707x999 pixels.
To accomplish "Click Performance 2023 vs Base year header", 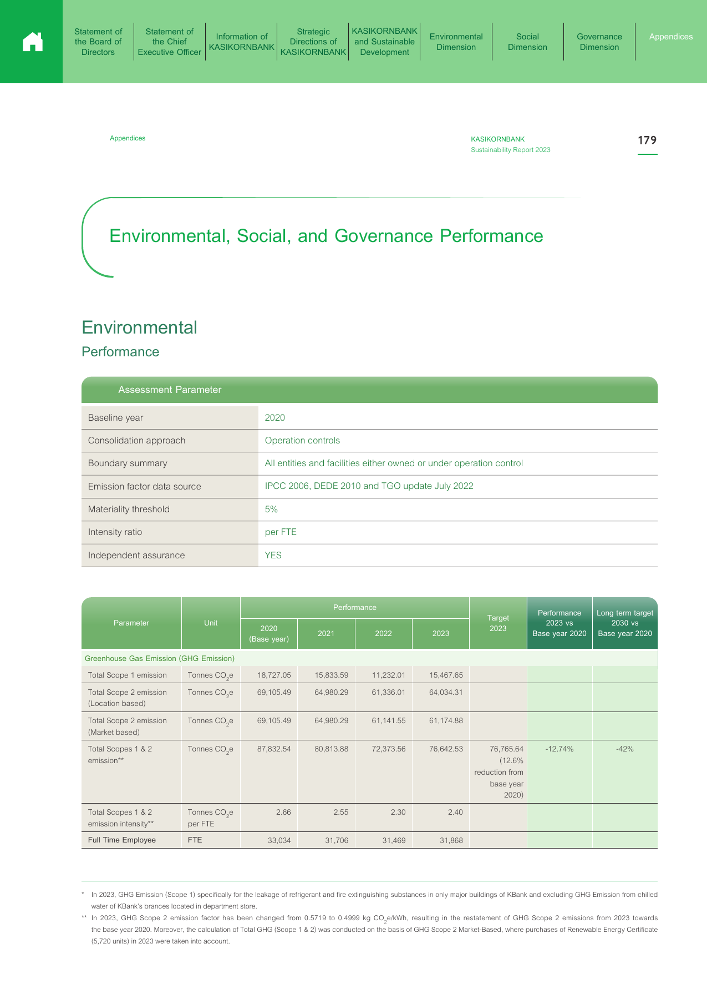I will click(x=560, y=623).
